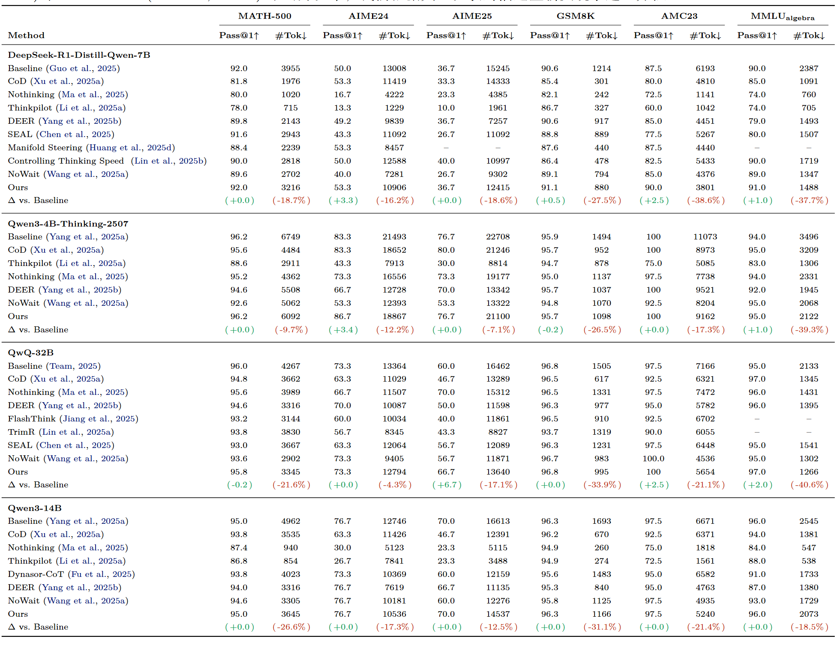Click the green "(+6.7)" delta value

click(447, 484)
